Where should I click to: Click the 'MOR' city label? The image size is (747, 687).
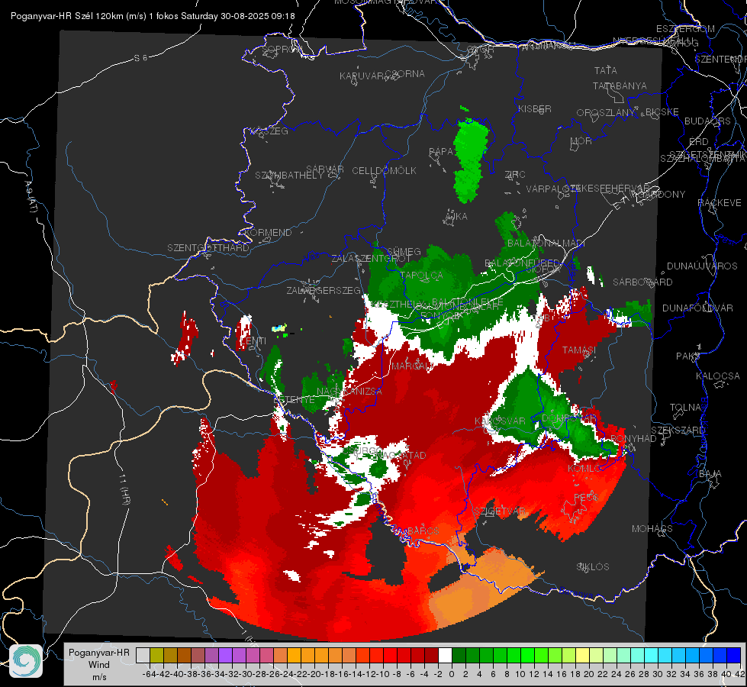click(581, 141)
